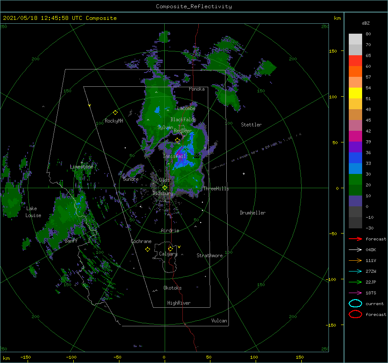Viewport: 388px width, 363px height.
Task: Click the RockyMH label text
Action: [114, 121]
